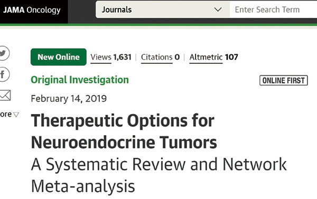Click the Original Investigation category link
The height and width of the screenshot is (199, 317).
[x=80, y=80]
